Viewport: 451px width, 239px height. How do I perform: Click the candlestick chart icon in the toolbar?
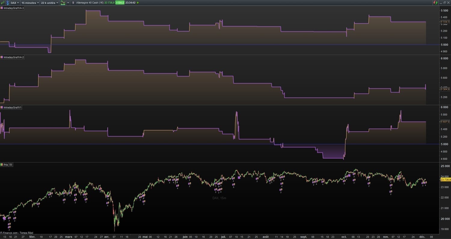tap(3, 3)
